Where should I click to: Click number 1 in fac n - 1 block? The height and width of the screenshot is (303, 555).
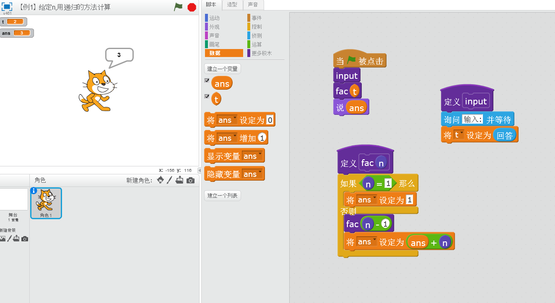coord(386,224)
